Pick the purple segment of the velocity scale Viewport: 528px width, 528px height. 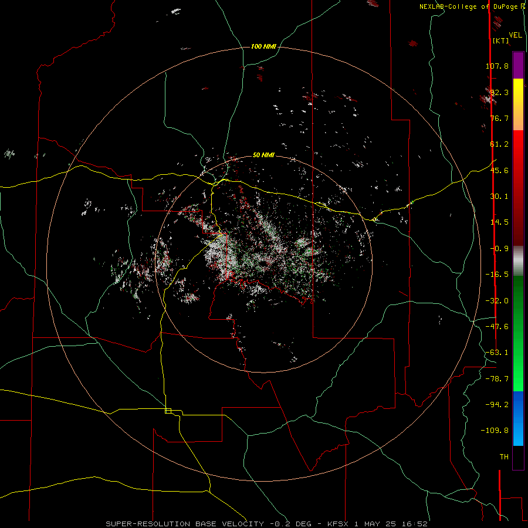coord(518,65)
